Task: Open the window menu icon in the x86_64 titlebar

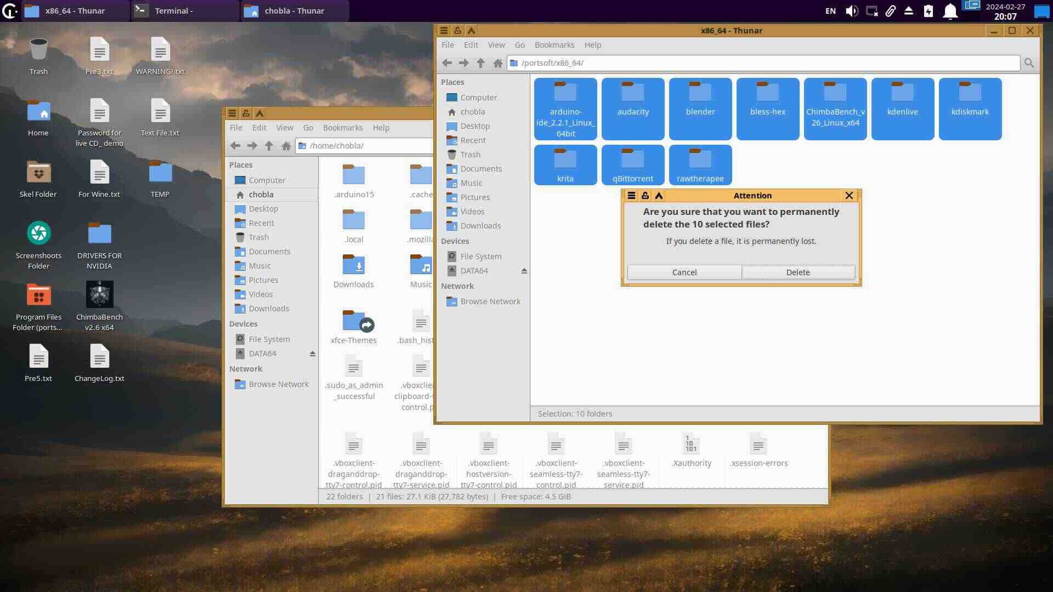Action: pos(444,31)
